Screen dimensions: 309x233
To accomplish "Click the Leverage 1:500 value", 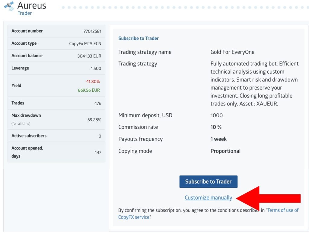I will [96, 68].
